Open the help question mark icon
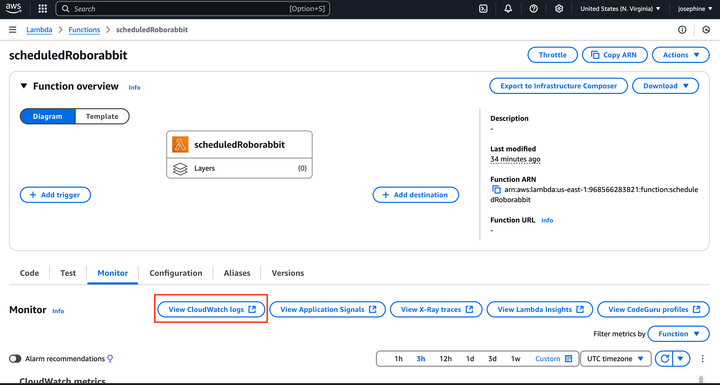Viewport: 720px width, 385px height. coord(534,9)
